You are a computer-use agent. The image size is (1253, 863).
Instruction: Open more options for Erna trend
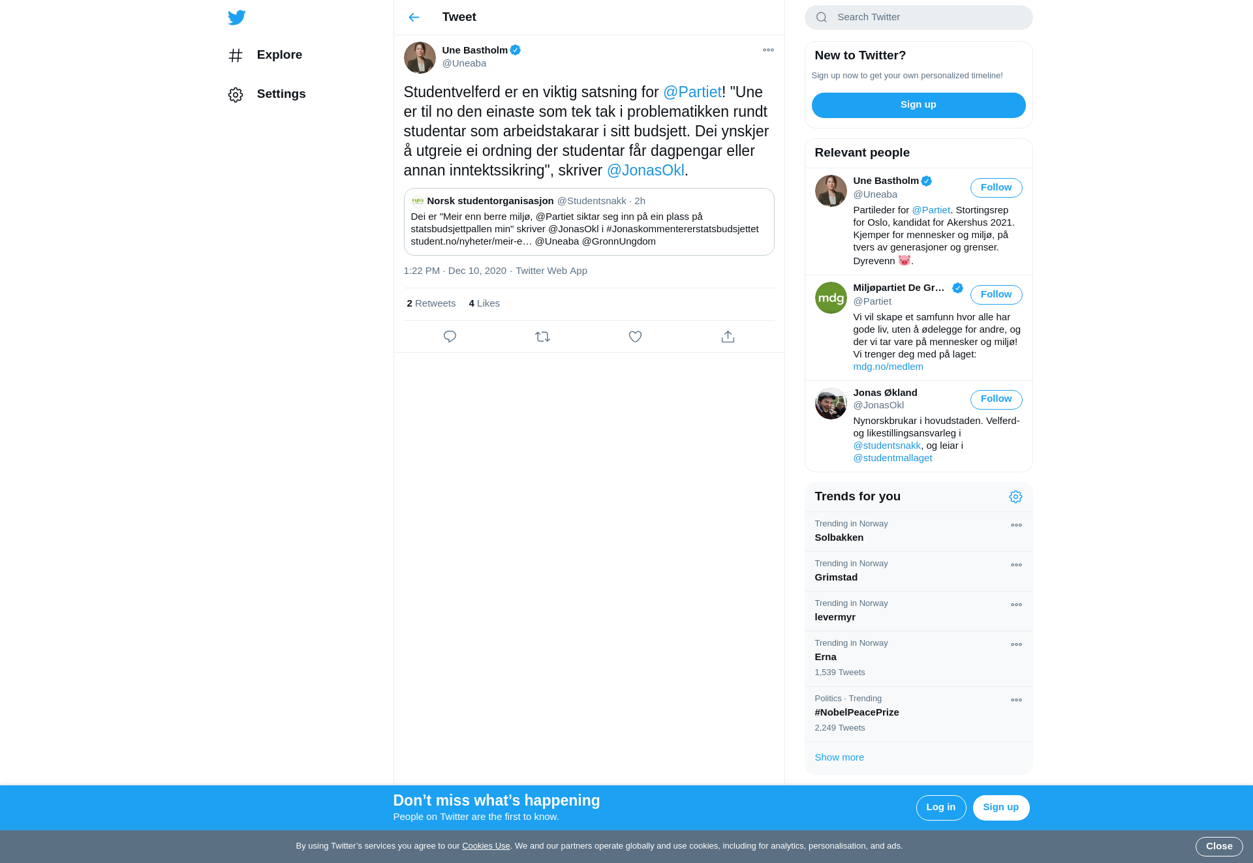pyautogui.click(x=1016, y=644)
